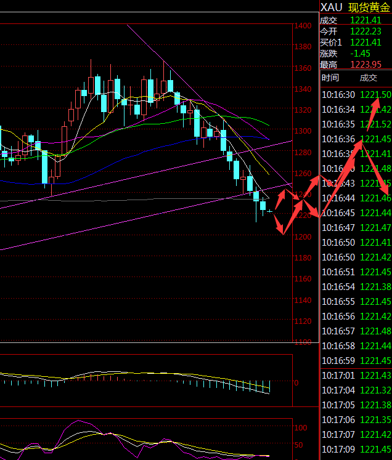Select the 10:17:01 tick time

(338, 375)
